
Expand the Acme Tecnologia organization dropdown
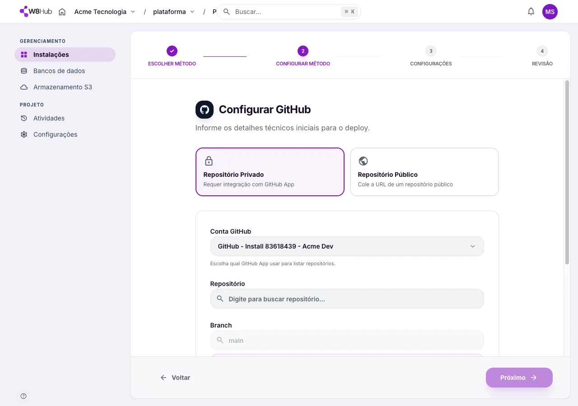(x=105, y=12)
